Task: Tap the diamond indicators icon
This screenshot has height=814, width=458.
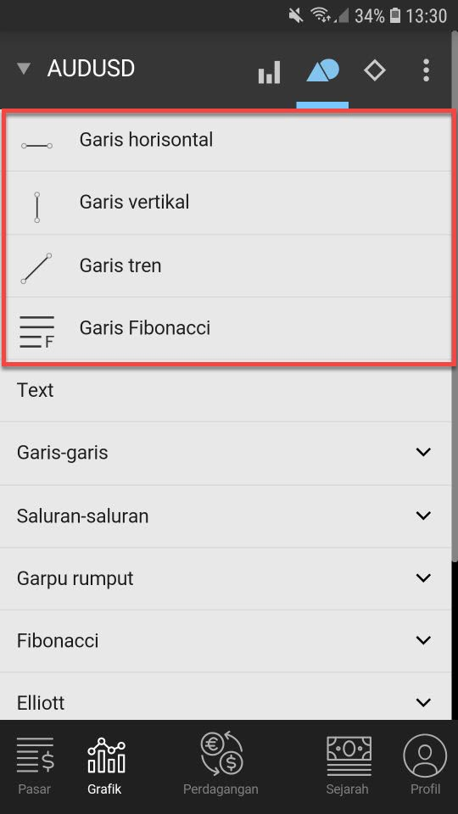Action: [374, 70]
